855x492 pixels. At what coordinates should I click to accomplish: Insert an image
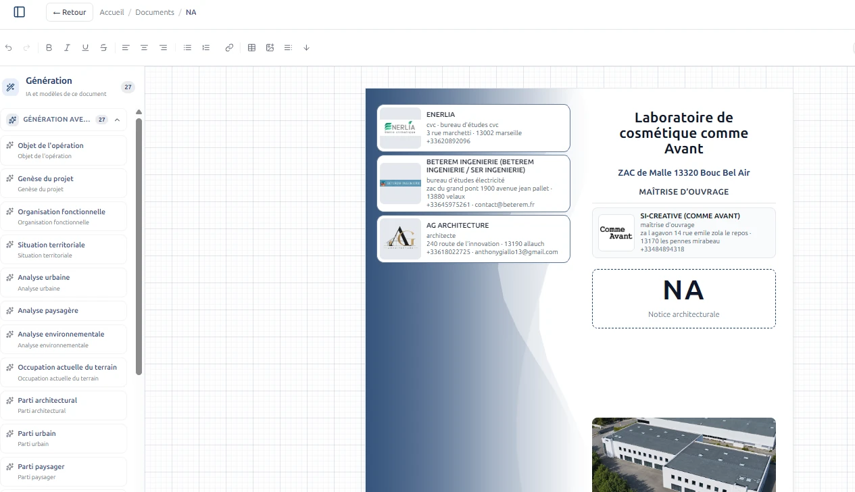click(x=270, y=48)
